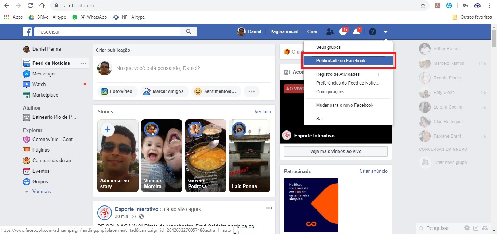This screenshot has height=235, width=497.
Task: Click the Pesquisar search field
Action: click(x=107, y=32)
